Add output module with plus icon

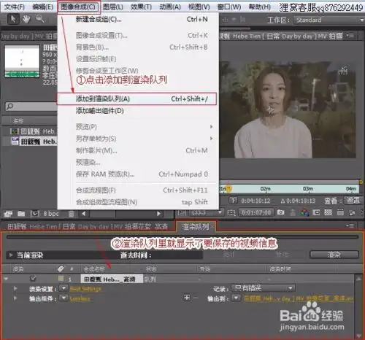coord(187,298)
